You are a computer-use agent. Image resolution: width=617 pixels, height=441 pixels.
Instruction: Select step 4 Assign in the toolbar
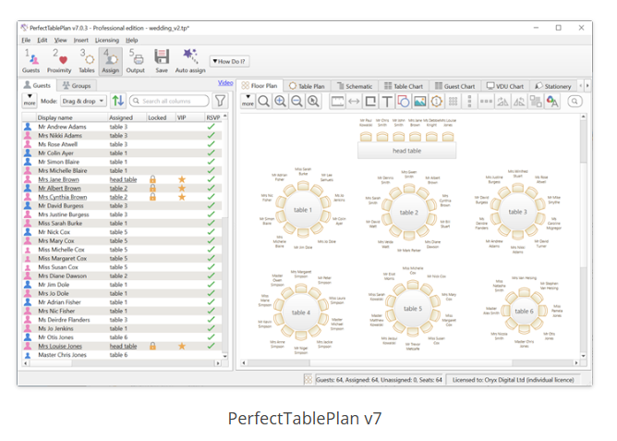point(111,61)
